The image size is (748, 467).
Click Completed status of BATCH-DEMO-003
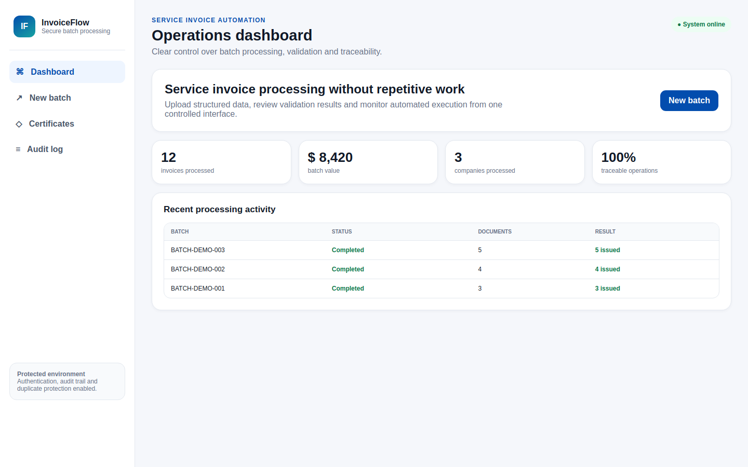348,250
